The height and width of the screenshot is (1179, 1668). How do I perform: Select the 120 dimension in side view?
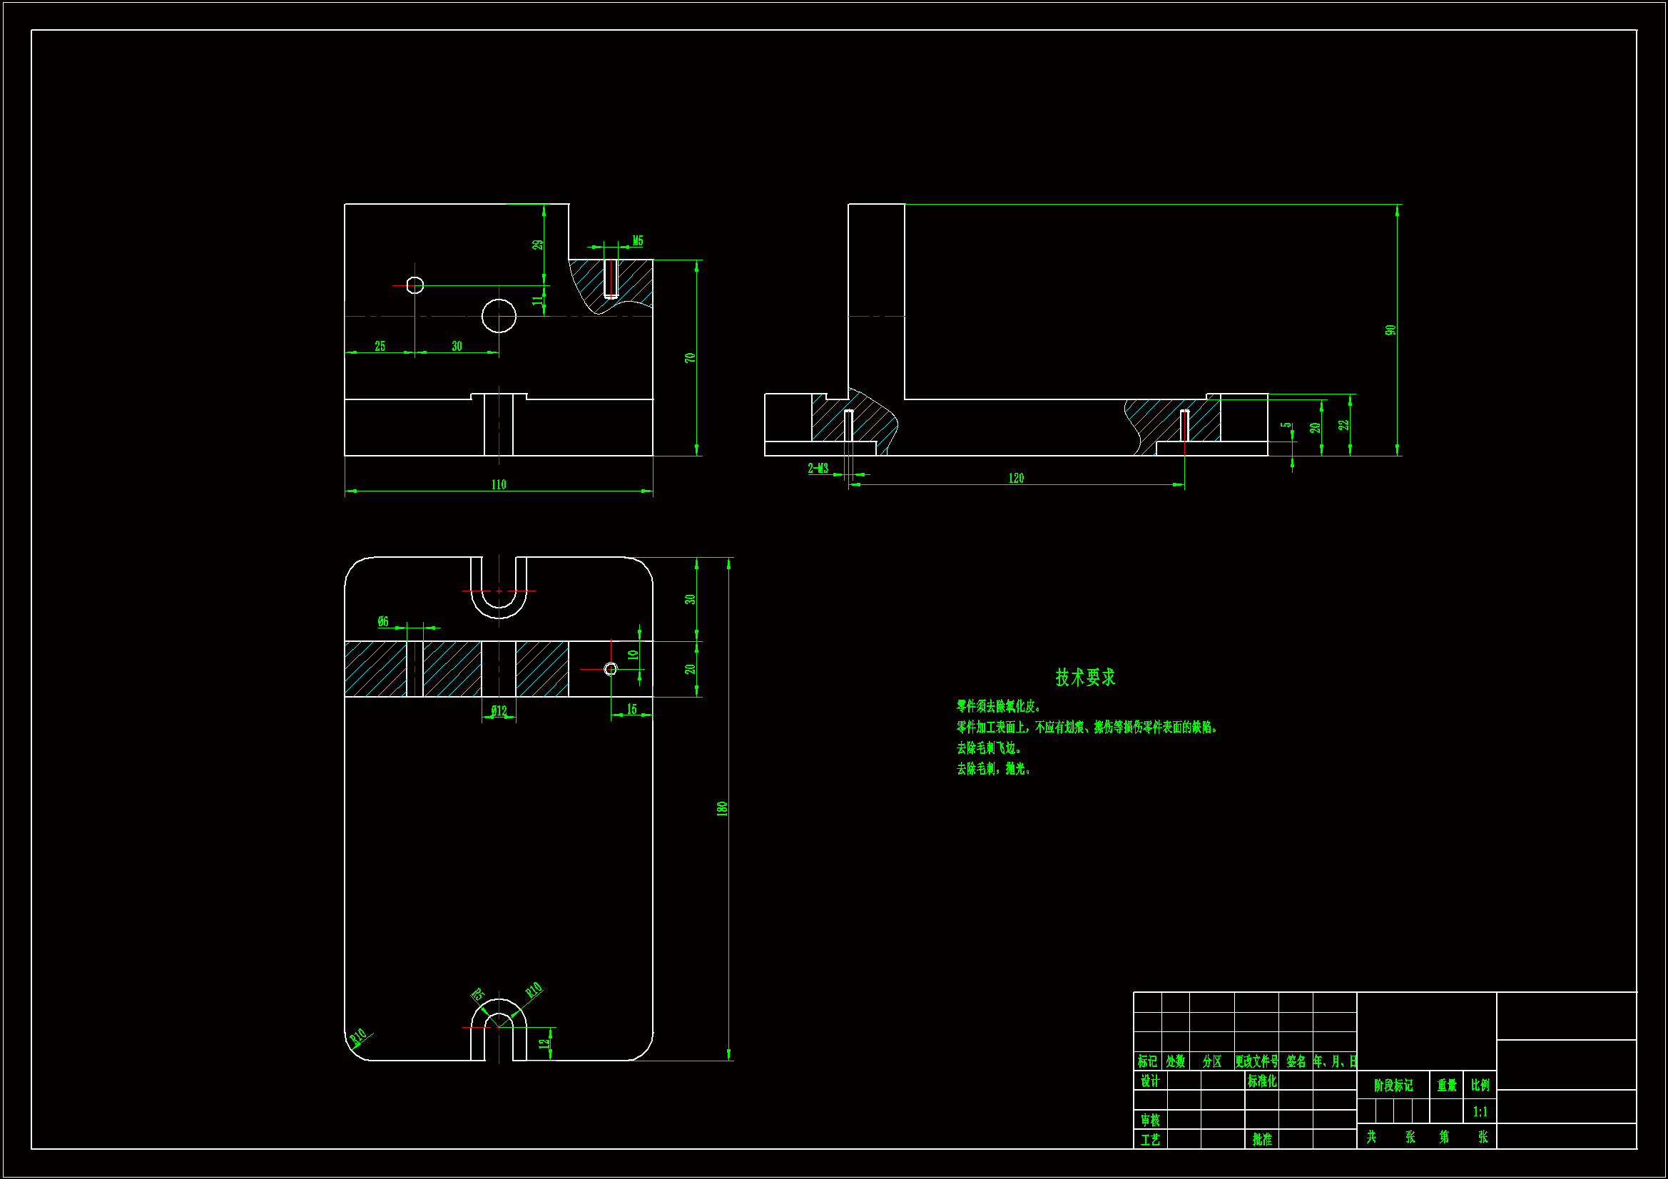[1016, 478]
